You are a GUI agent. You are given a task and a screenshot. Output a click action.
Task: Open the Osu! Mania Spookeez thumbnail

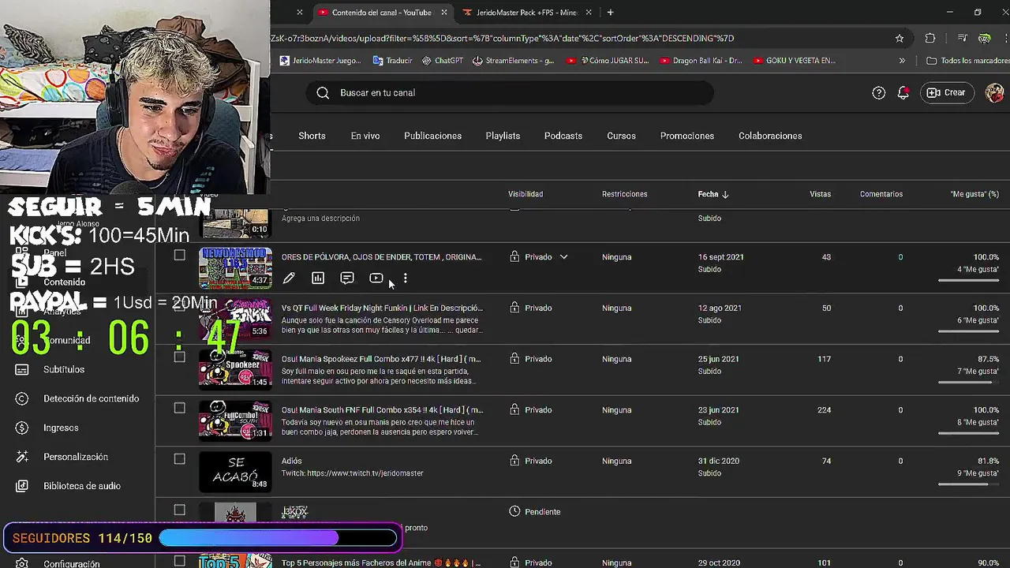[235, 368]
